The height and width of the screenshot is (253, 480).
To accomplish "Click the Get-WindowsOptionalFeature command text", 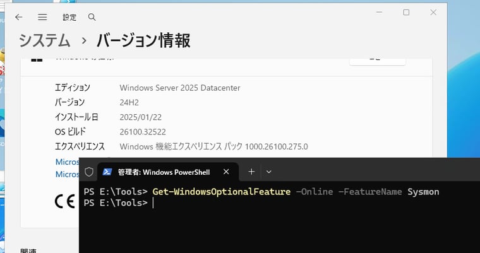I will point(221,192).
